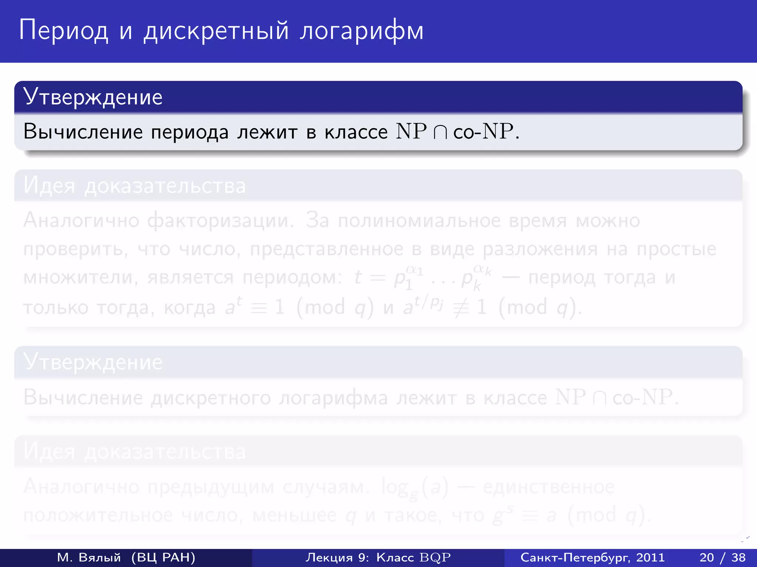The image size is (757, 567).
Task: Click the footer title "Лекция 9: Класс BQP"
Action: 378,557
